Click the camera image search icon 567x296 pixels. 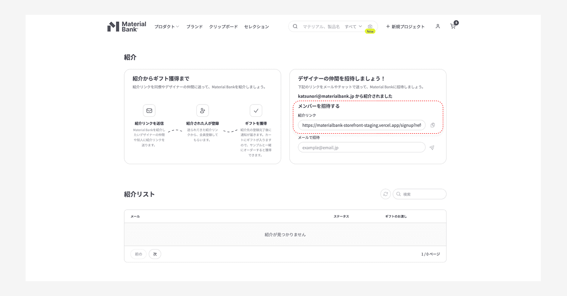(x=370, y=27)
